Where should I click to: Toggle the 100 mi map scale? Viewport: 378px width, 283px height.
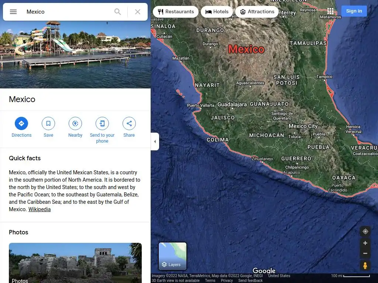350,276
